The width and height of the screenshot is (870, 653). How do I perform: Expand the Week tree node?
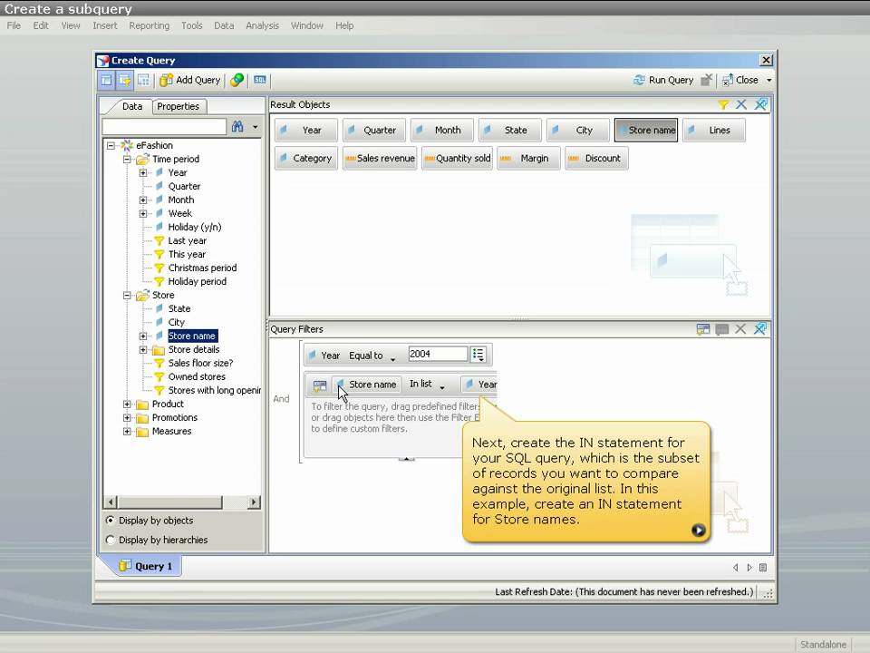(143, 213)
